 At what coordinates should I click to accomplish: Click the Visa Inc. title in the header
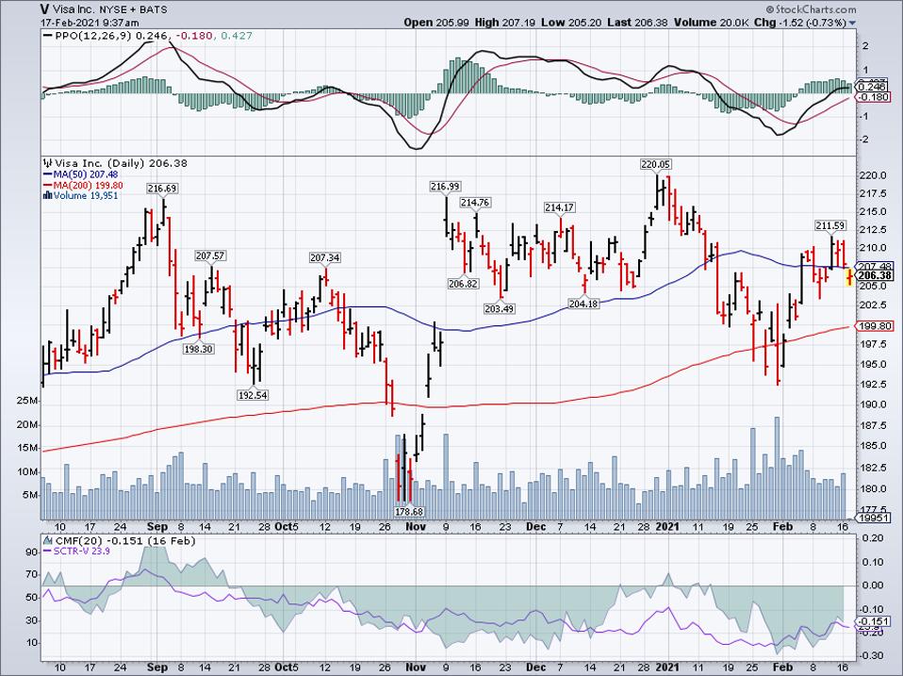click(x=72, y=9)
